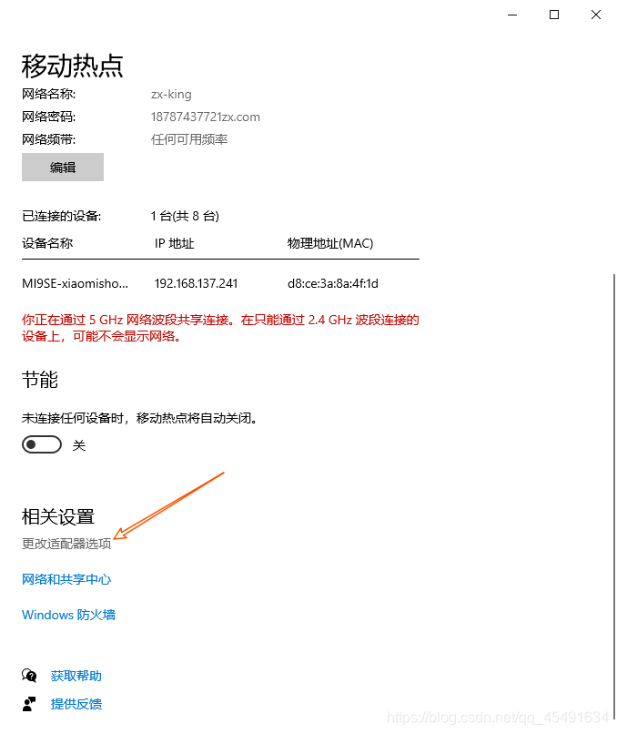Image resolution: width=617 pixels, height=734 pixels.
Task: Open Windows 防火墙 link
Action: [69, 615]
